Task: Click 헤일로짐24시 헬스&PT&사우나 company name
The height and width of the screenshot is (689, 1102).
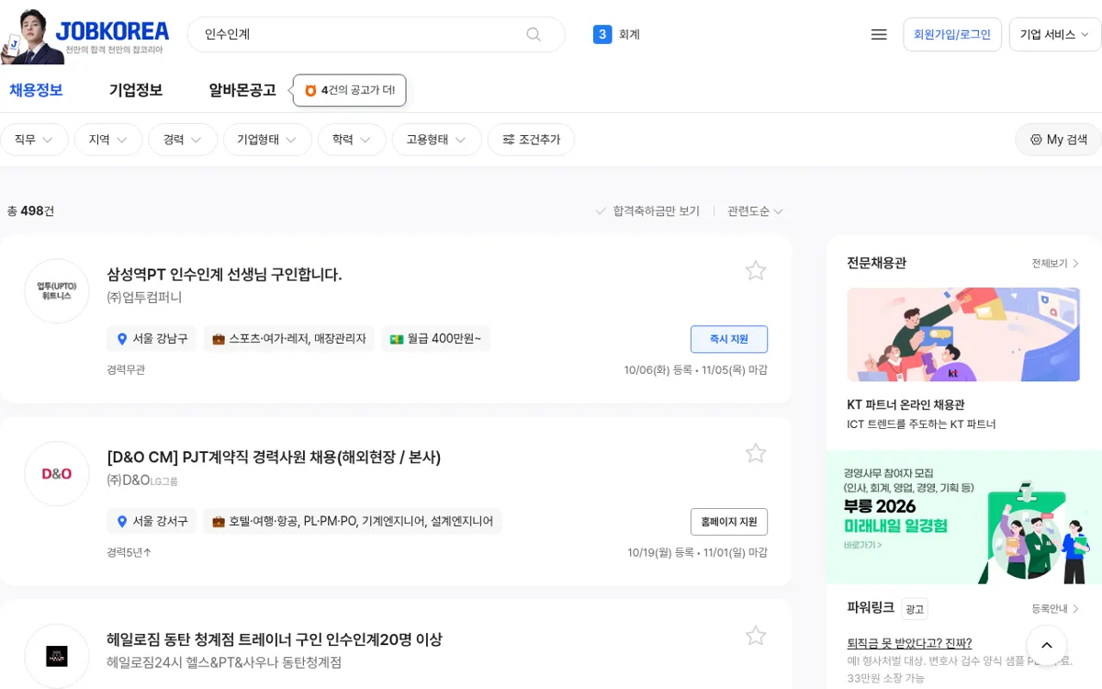Action: [224, 662]
